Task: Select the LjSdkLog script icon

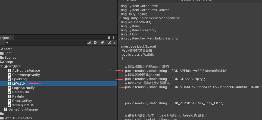Action: [x=10, y=79]
